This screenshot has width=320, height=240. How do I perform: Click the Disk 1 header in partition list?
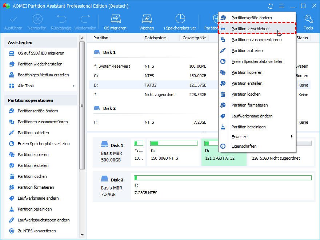click(105, 52)
